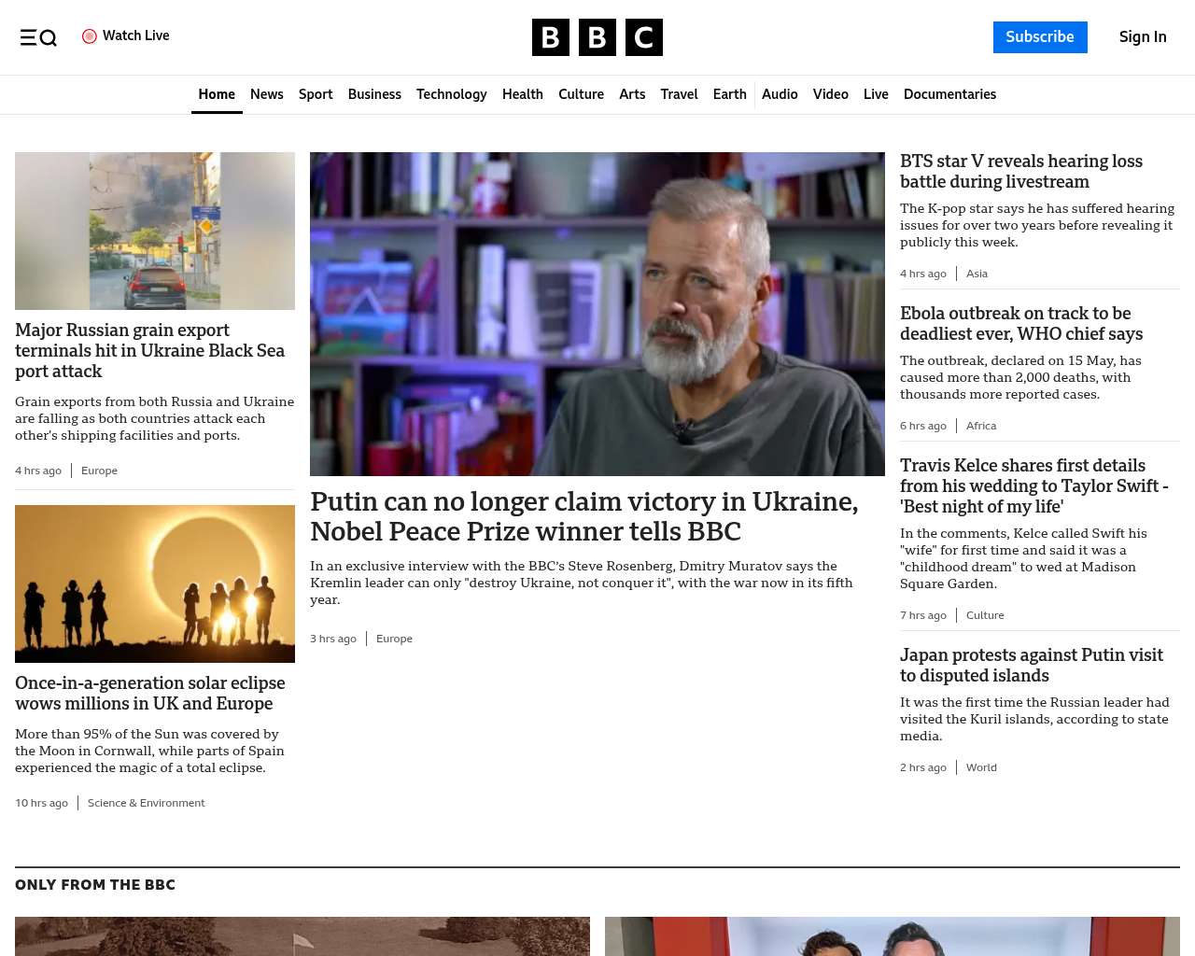This screenshot has width=1195, height=956.
Task: Open the Science & Environment tag
Action: tap(147, 803)
